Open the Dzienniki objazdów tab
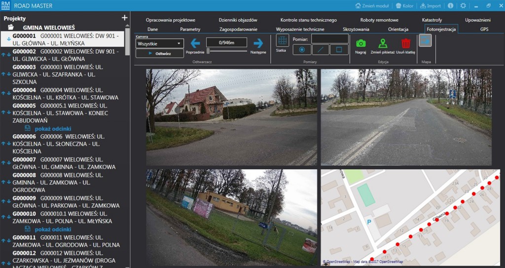Image resolution: width=505 pixels, height=268 pixels. [x=238, y=20]
